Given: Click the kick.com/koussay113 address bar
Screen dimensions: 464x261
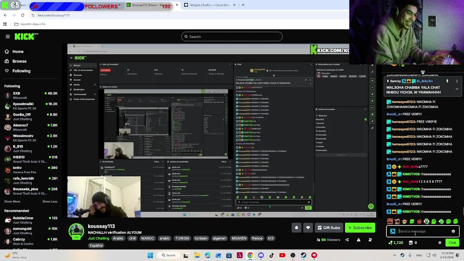Looking at the screenshot, I should [54, 15].
